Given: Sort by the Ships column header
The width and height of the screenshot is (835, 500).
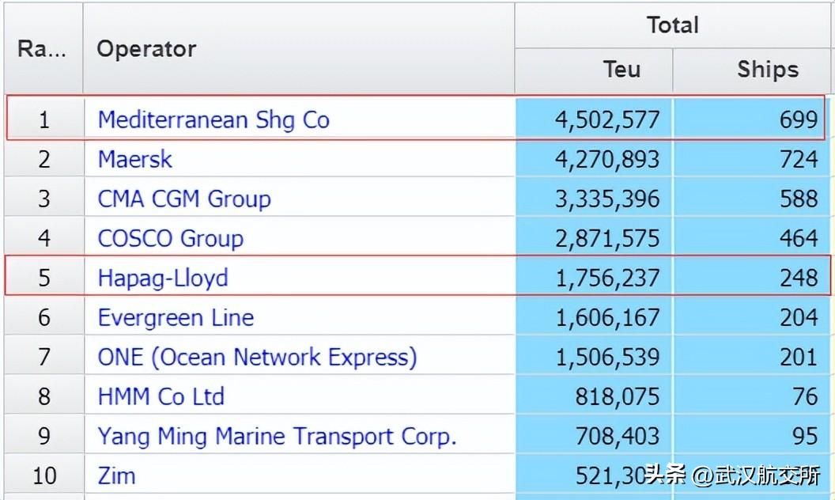Looking at the screenshot, I should click(768, 70).
